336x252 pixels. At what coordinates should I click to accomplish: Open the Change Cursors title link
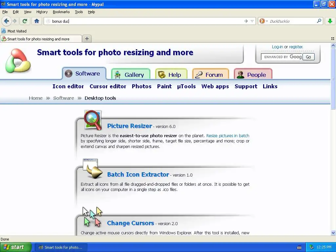tap(131, 223)
